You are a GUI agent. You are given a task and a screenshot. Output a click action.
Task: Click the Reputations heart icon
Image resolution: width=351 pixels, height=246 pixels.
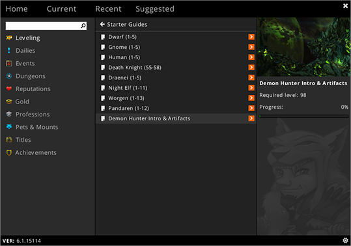pos(8,89)
